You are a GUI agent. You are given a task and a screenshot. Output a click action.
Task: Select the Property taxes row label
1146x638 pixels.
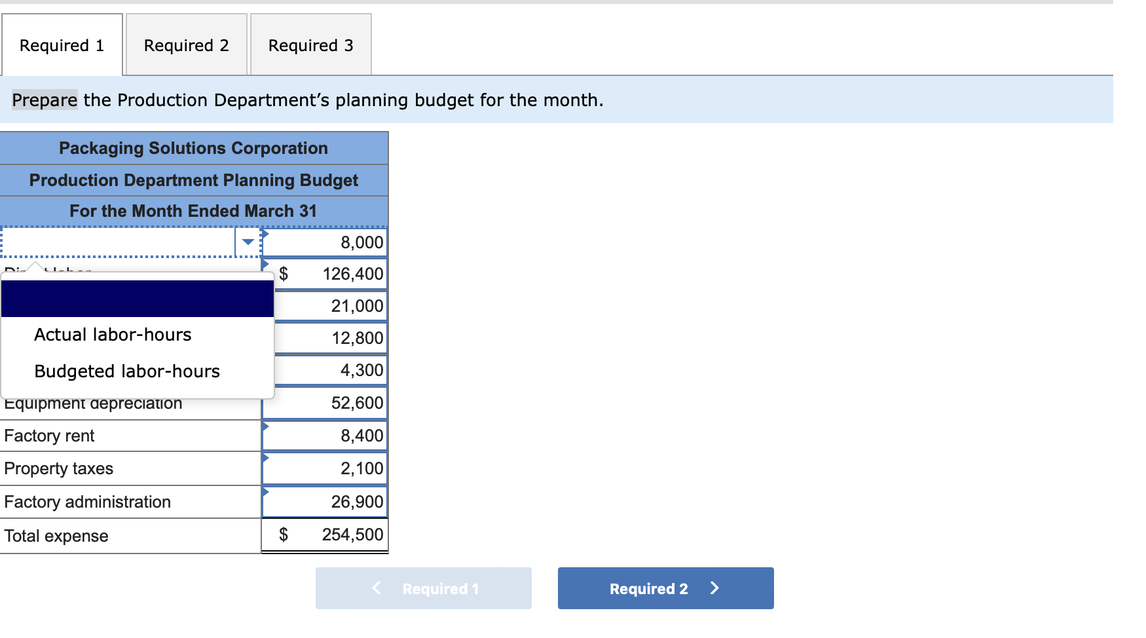(x=58, y=468)
